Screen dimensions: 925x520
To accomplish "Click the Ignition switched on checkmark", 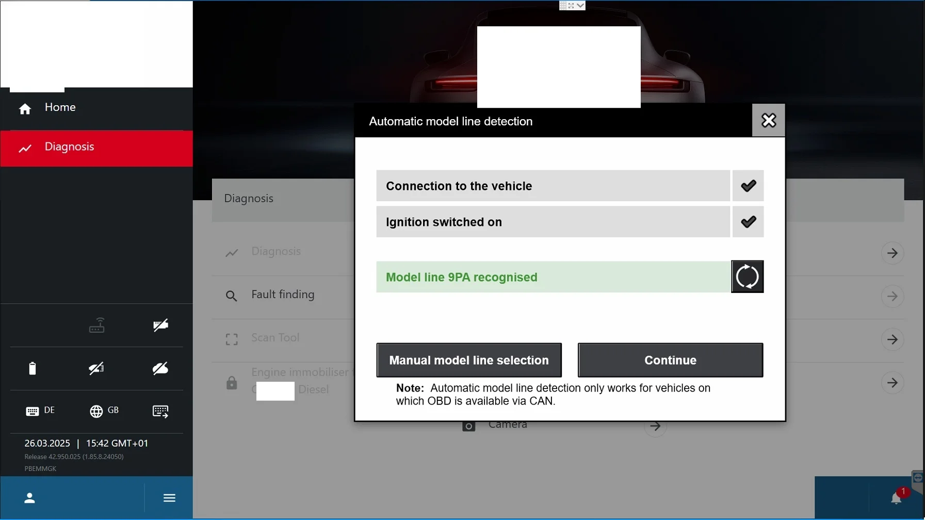I will (748, 222).
